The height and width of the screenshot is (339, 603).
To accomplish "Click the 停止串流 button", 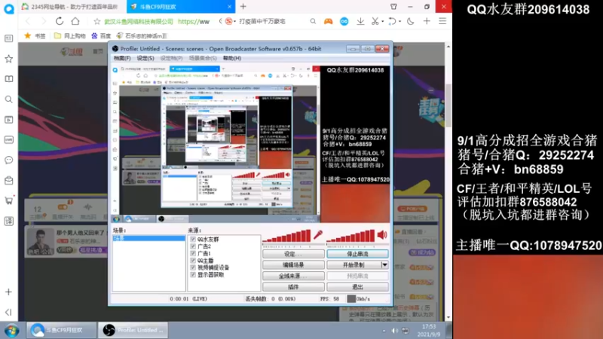I will (x=357, y=254).
